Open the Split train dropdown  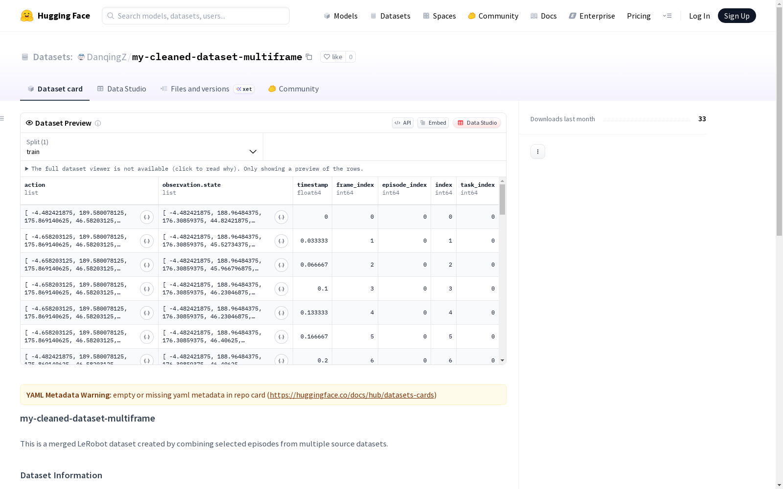point(141,147)
